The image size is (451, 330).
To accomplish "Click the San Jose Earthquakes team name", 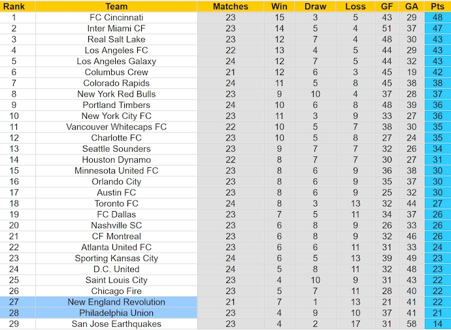I will [x=116, y=324].
